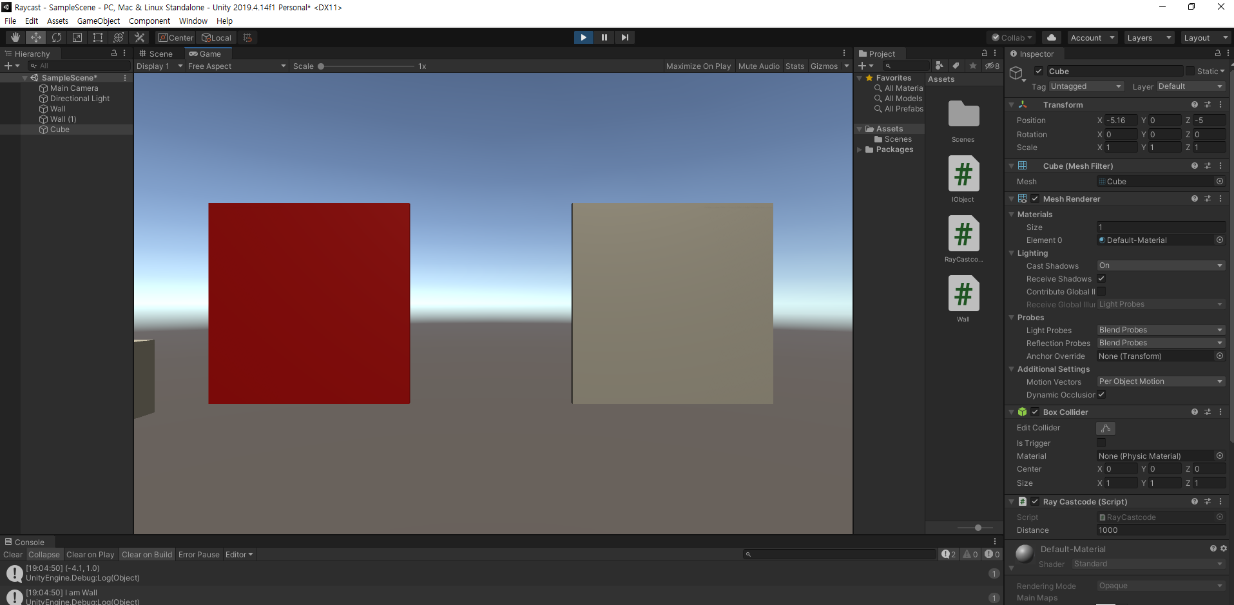1234x605 pixels.
Task: Disable Mesh Renderer component
Action: tap(1035, 198)
